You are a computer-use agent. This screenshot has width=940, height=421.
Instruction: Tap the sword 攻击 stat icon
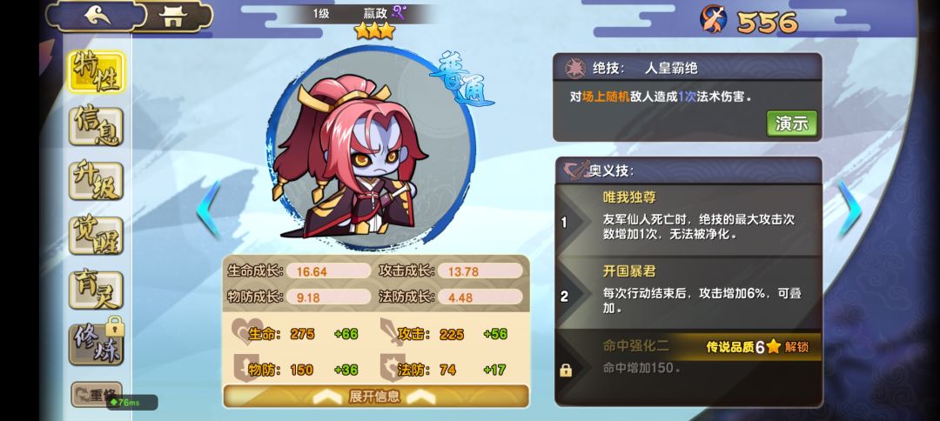pyautogui.click(x=392, y=331)
